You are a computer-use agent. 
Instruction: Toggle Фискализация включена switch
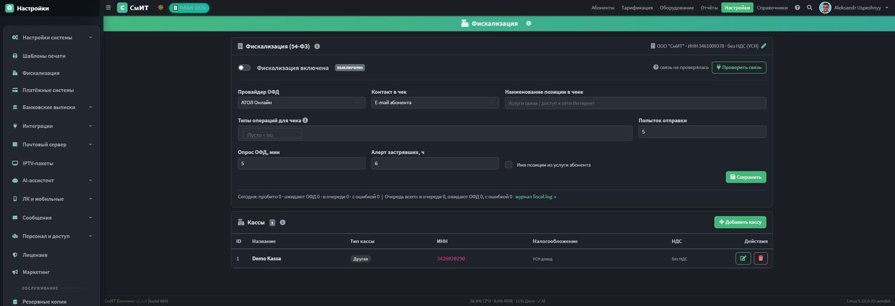(244, 68)
